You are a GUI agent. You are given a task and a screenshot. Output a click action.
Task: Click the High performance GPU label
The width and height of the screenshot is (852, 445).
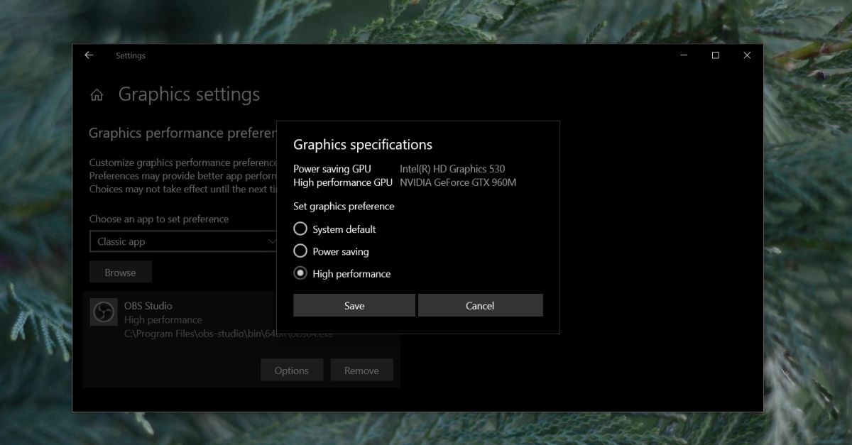click(x=343, y=182)
